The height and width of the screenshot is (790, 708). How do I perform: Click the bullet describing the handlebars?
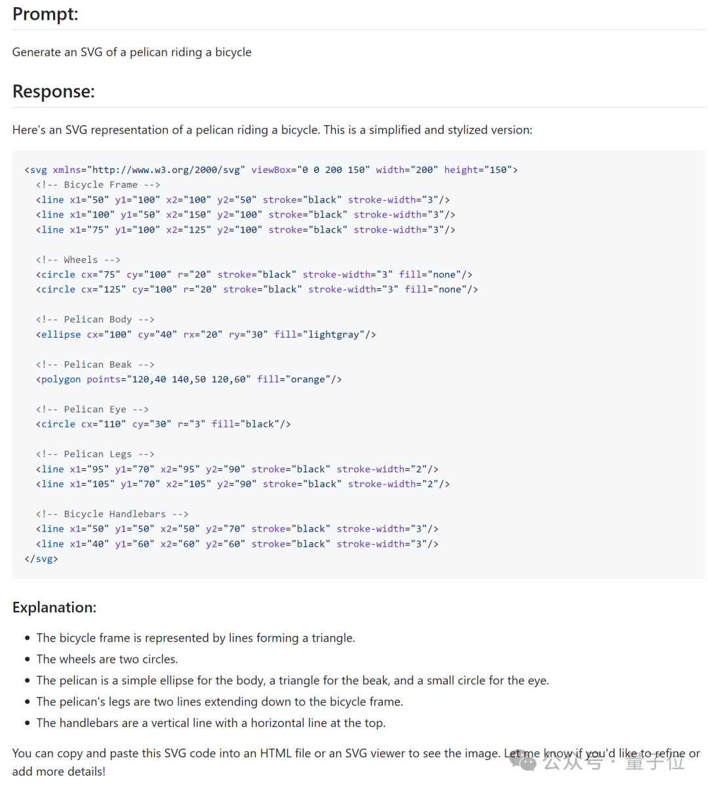coord(210,722)
